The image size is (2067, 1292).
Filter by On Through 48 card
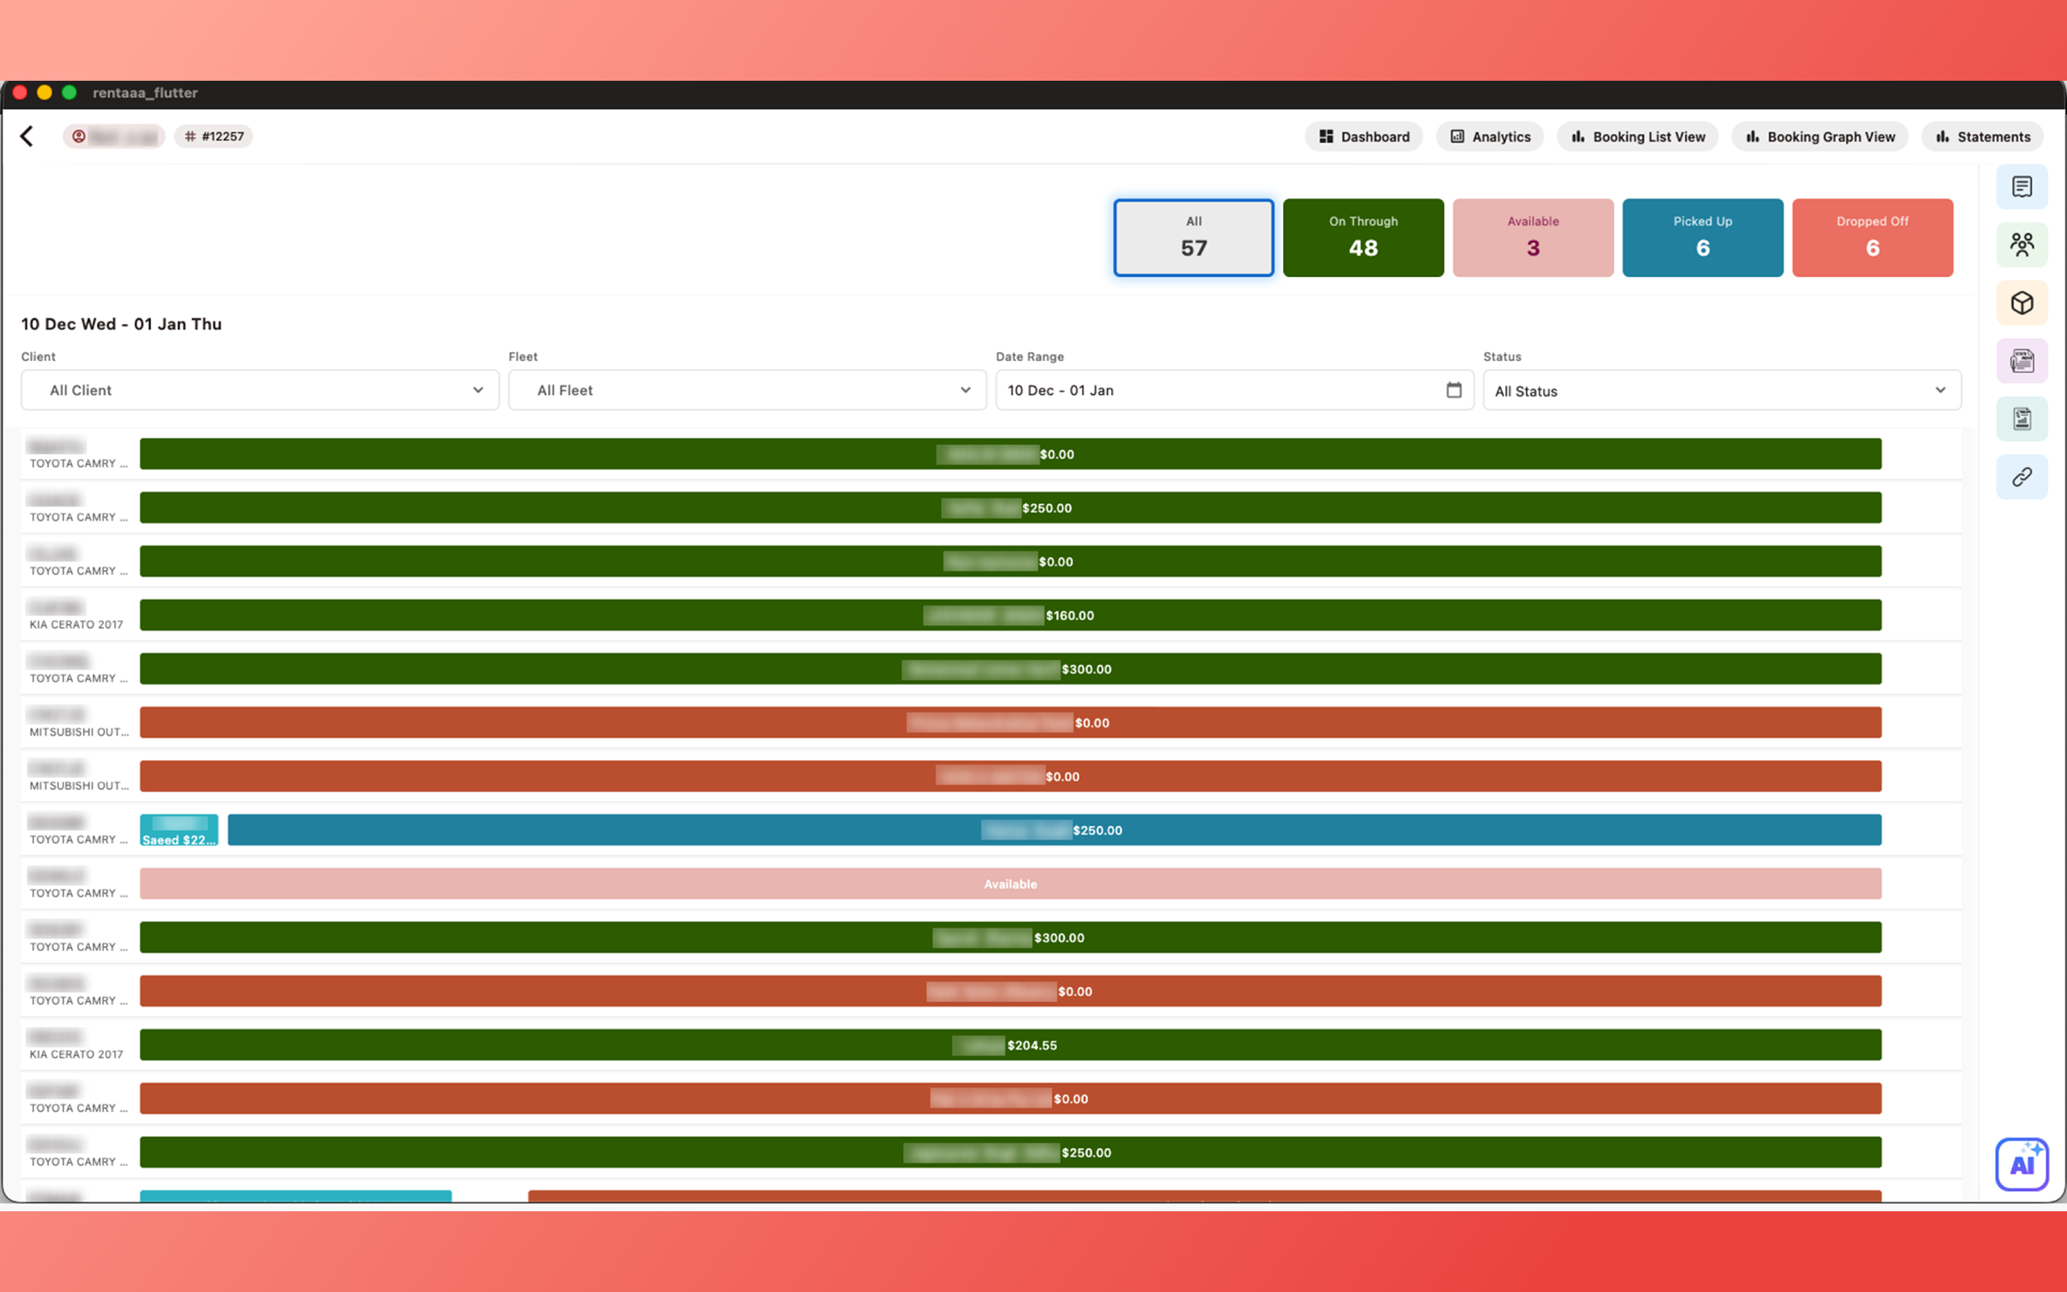(1363, 237)
